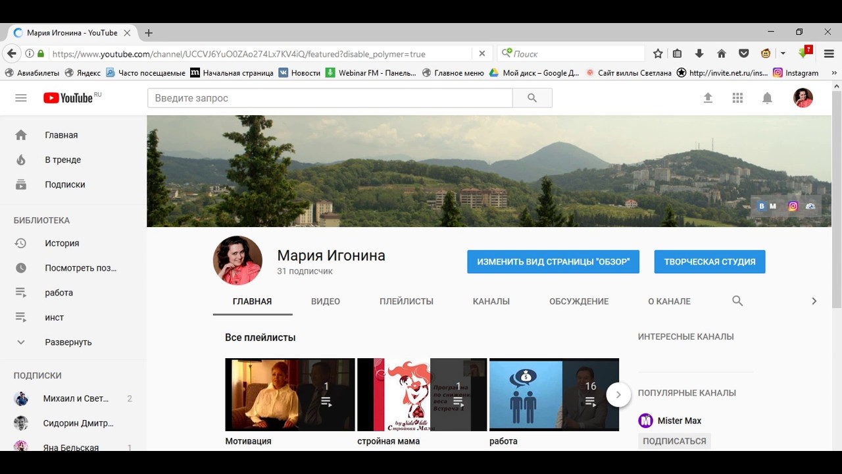Open the upload video icon

pos(708,98)
